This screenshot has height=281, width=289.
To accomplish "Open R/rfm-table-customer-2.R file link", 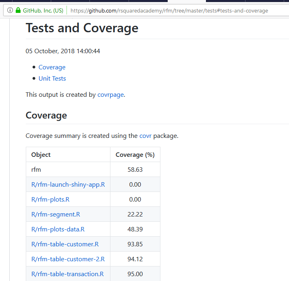I will point(68,259).
